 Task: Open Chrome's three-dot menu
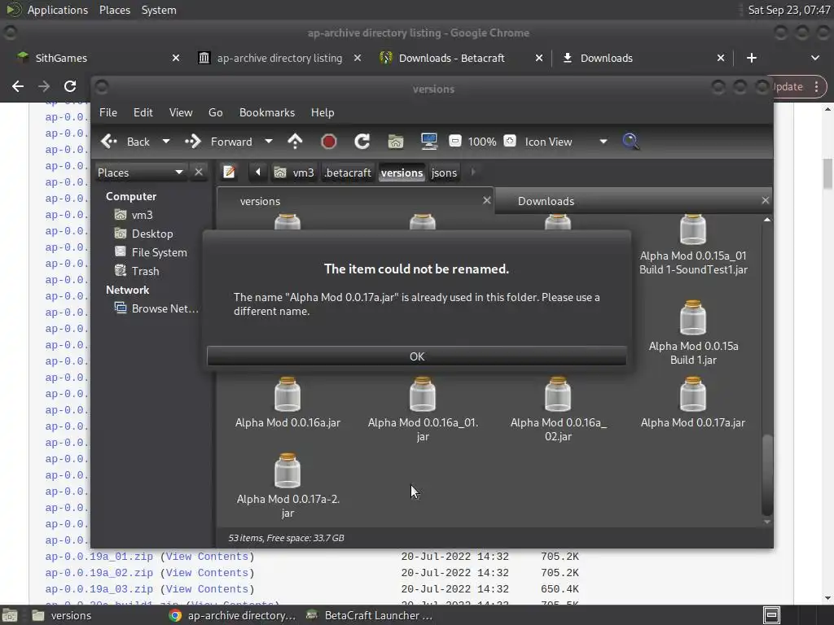point(816,86)
